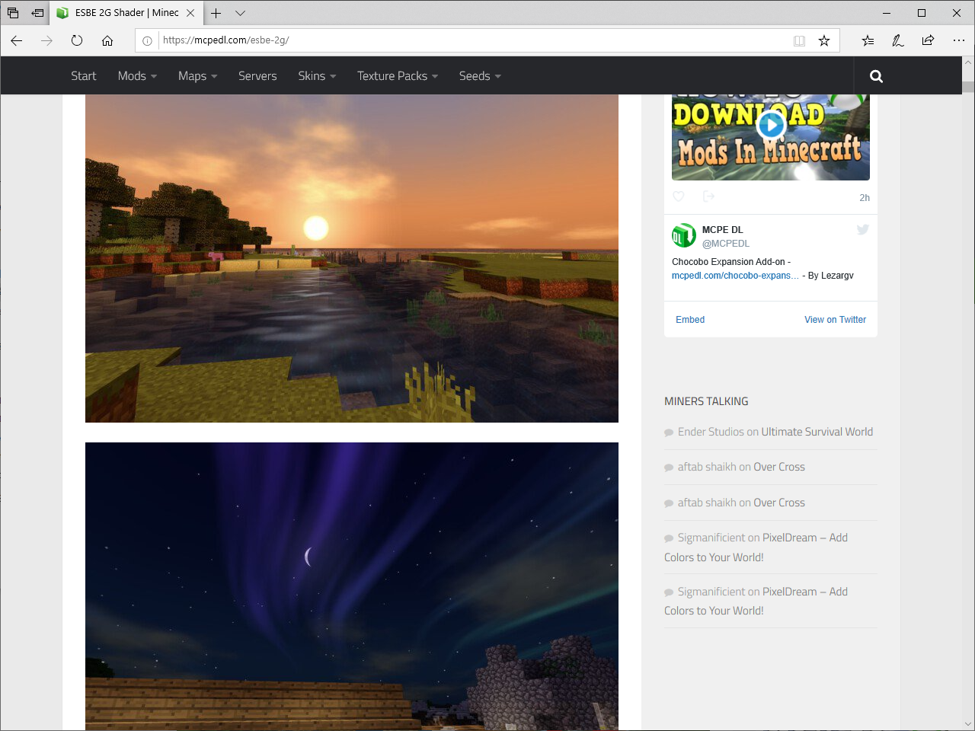Click comment bubble beside Sigmanificient, first entry

669,538
